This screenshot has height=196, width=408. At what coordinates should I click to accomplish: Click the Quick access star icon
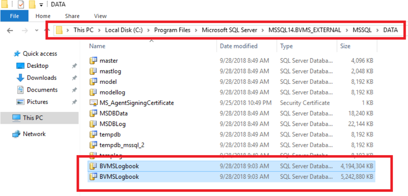coord(17,54)
